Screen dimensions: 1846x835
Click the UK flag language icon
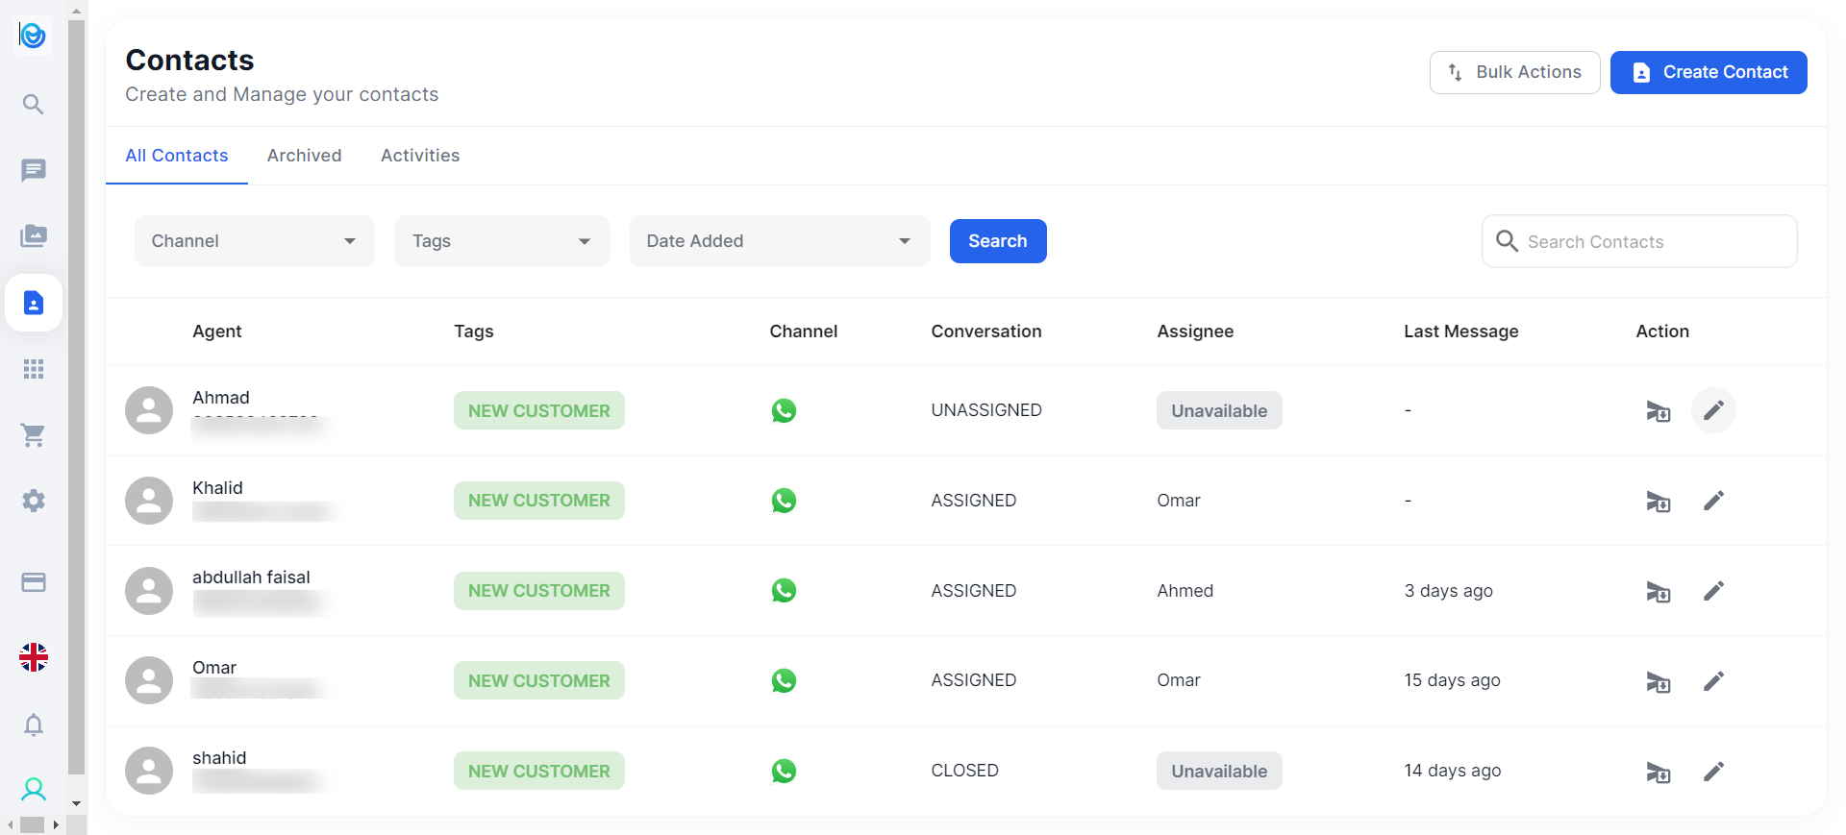pyautogui.click(x=34, y=657)
